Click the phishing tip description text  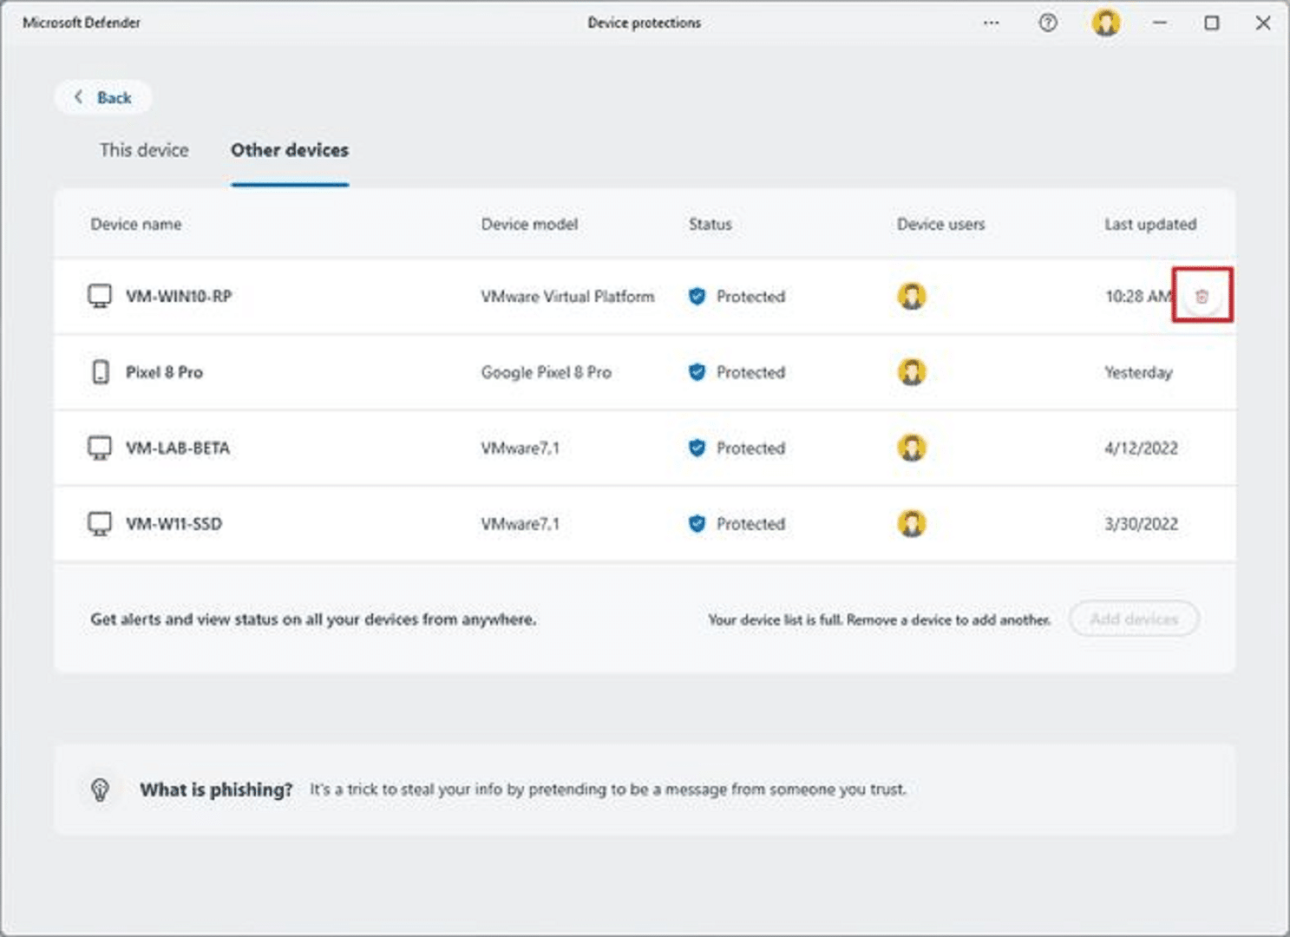coord(607,790)
